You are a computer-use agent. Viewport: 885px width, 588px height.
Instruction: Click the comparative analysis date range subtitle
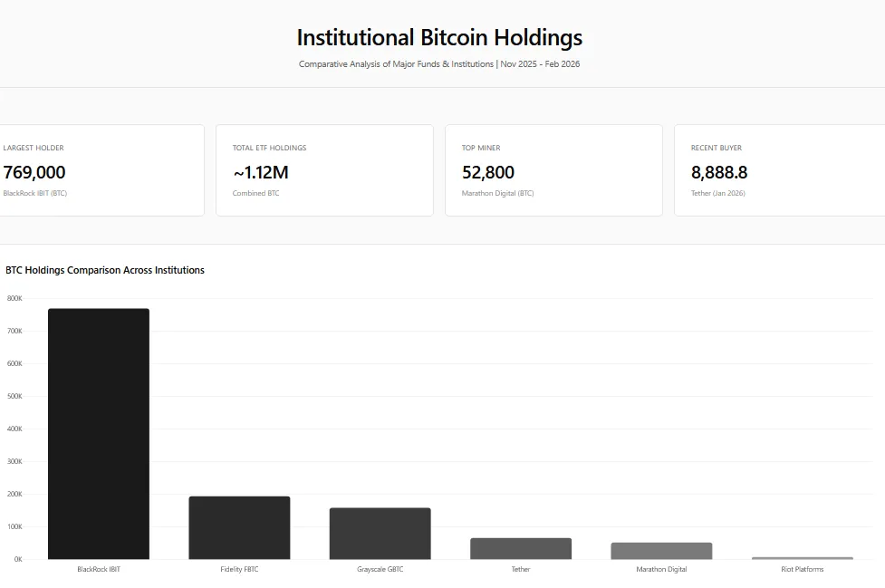point(439,64)
